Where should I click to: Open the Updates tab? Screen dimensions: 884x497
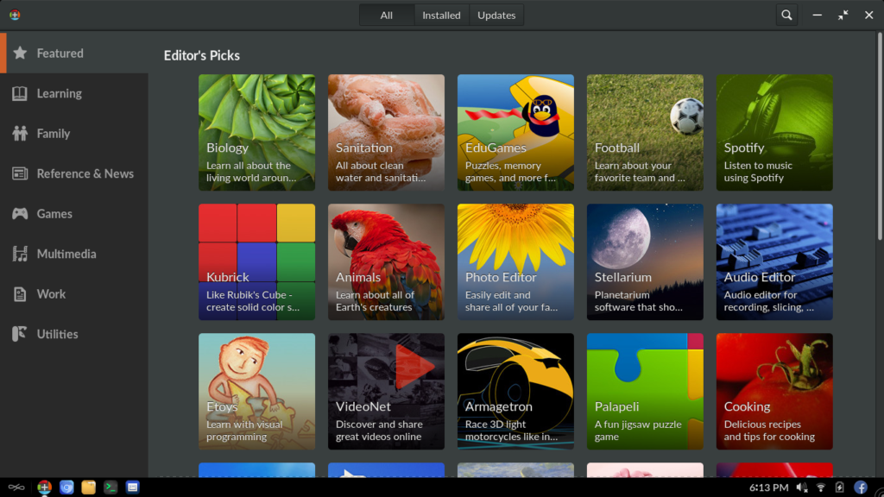click(496, 16)
